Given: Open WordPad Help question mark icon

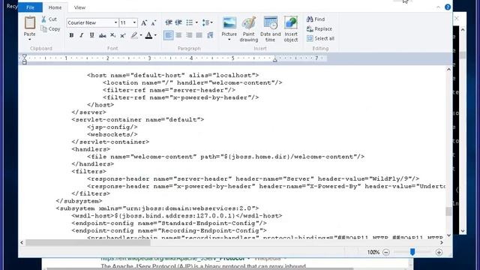Looking at the screenshot, I should [448, 7].
